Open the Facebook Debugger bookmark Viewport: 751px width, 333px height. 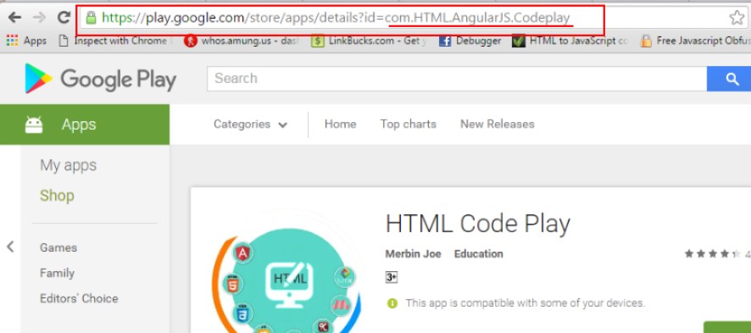click(x=470, y=42)
